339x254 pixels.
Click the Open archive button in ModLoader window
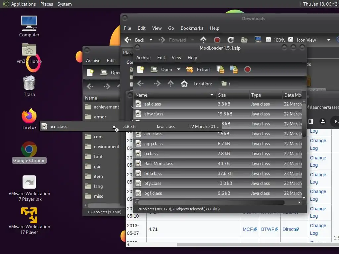click(161, 69)
